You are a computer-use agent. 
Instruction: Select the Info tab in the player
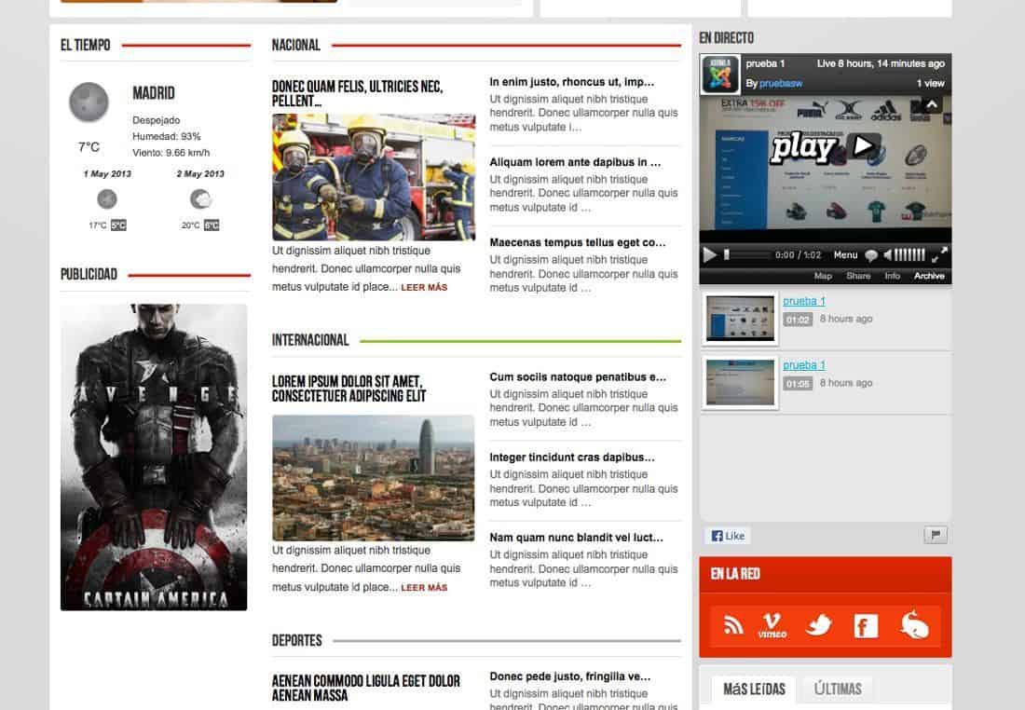coord(893,276)
